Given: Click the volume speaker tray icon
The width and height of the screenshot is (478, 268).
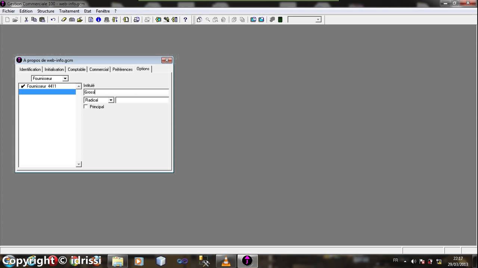Looking at the screenshot, I should click(413, 261).
